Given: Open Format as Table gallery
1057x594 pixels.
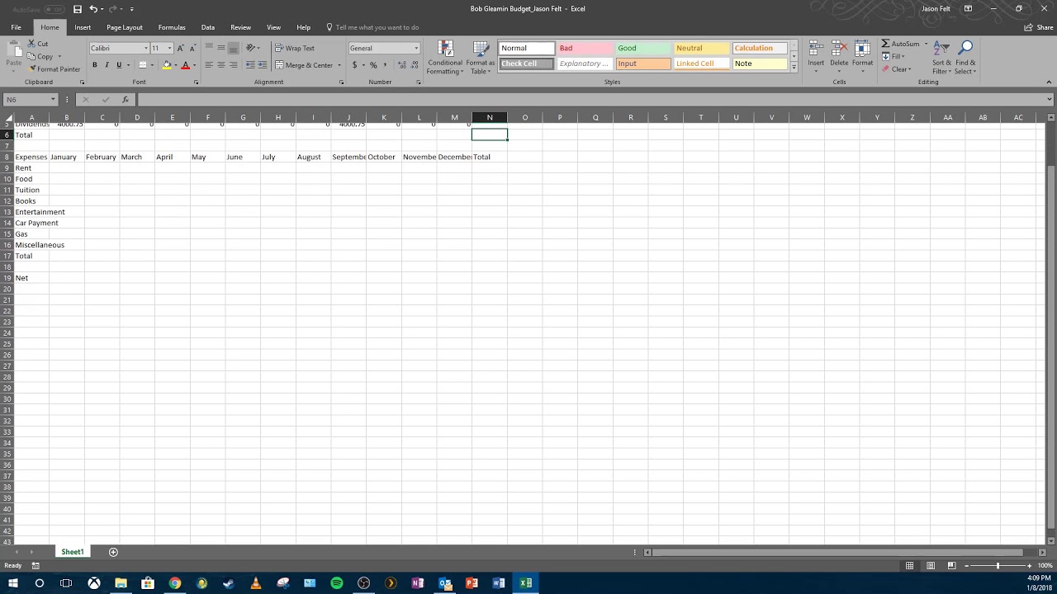Looking at the screenshot, I should click(481, 58).
